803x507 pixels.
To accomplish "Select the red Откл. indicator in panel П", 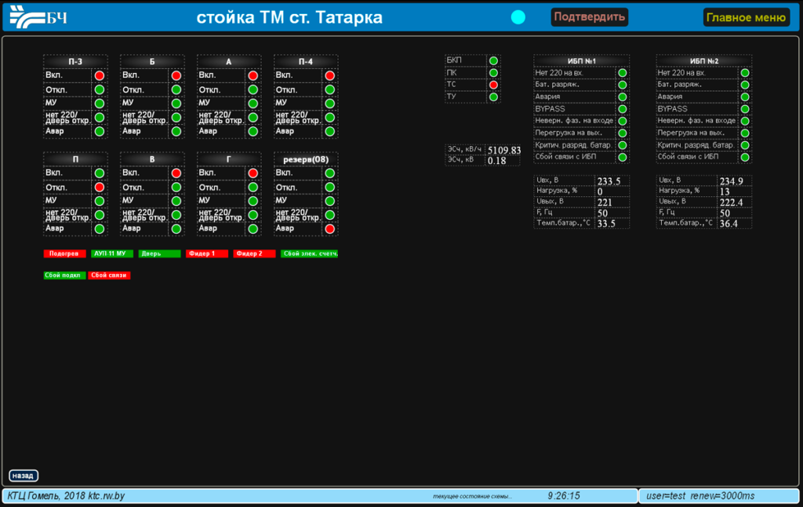I will [100, 188].
